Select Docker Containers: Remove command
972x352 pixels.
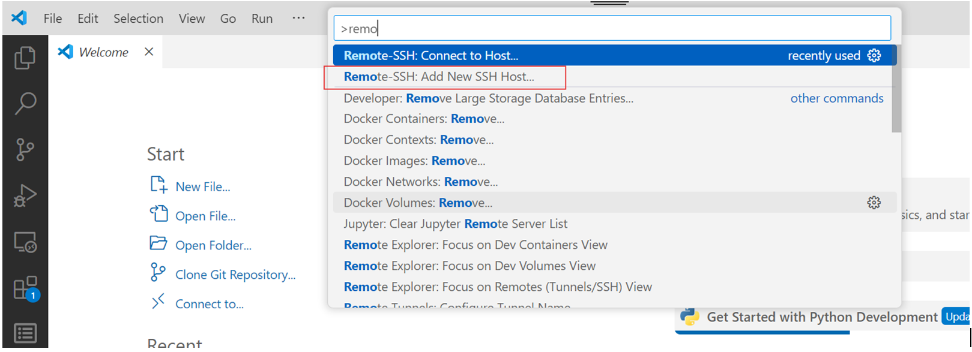pyautogui.click(x=424, y=119)
